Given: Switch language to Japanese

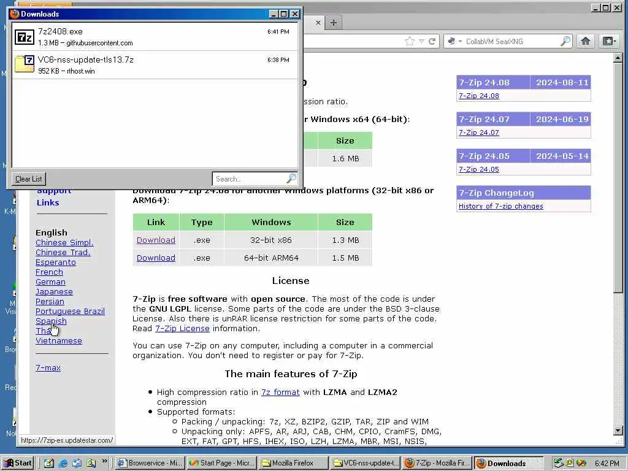Looking at the screenshot, I should point(54,291).
